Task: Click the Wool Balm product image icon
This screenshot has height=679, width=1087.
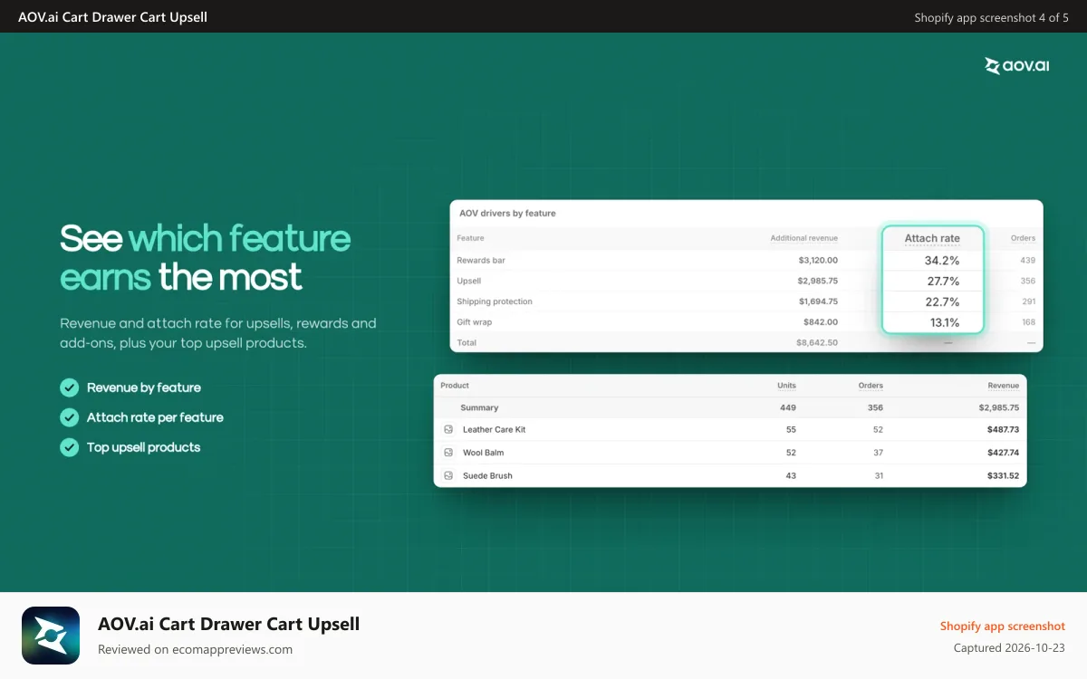Action: point(447,452)
